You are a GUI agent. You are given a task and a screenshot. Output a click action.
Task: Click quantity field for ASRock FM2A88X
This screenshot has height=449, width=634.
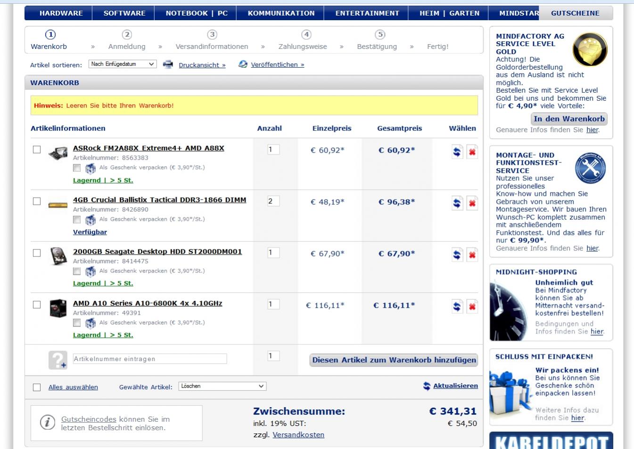[273, 149]
